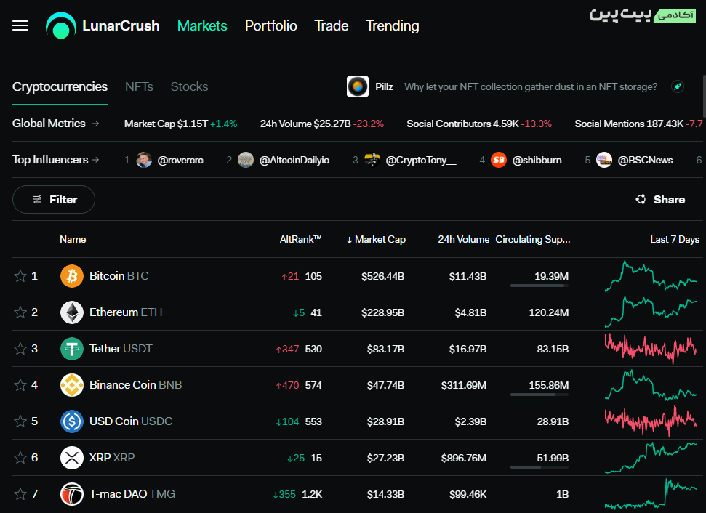The height and width of the screenshot is (513, 706).
Task: Click the Pillz sponsor avatar icon
Action: point(358,86)
